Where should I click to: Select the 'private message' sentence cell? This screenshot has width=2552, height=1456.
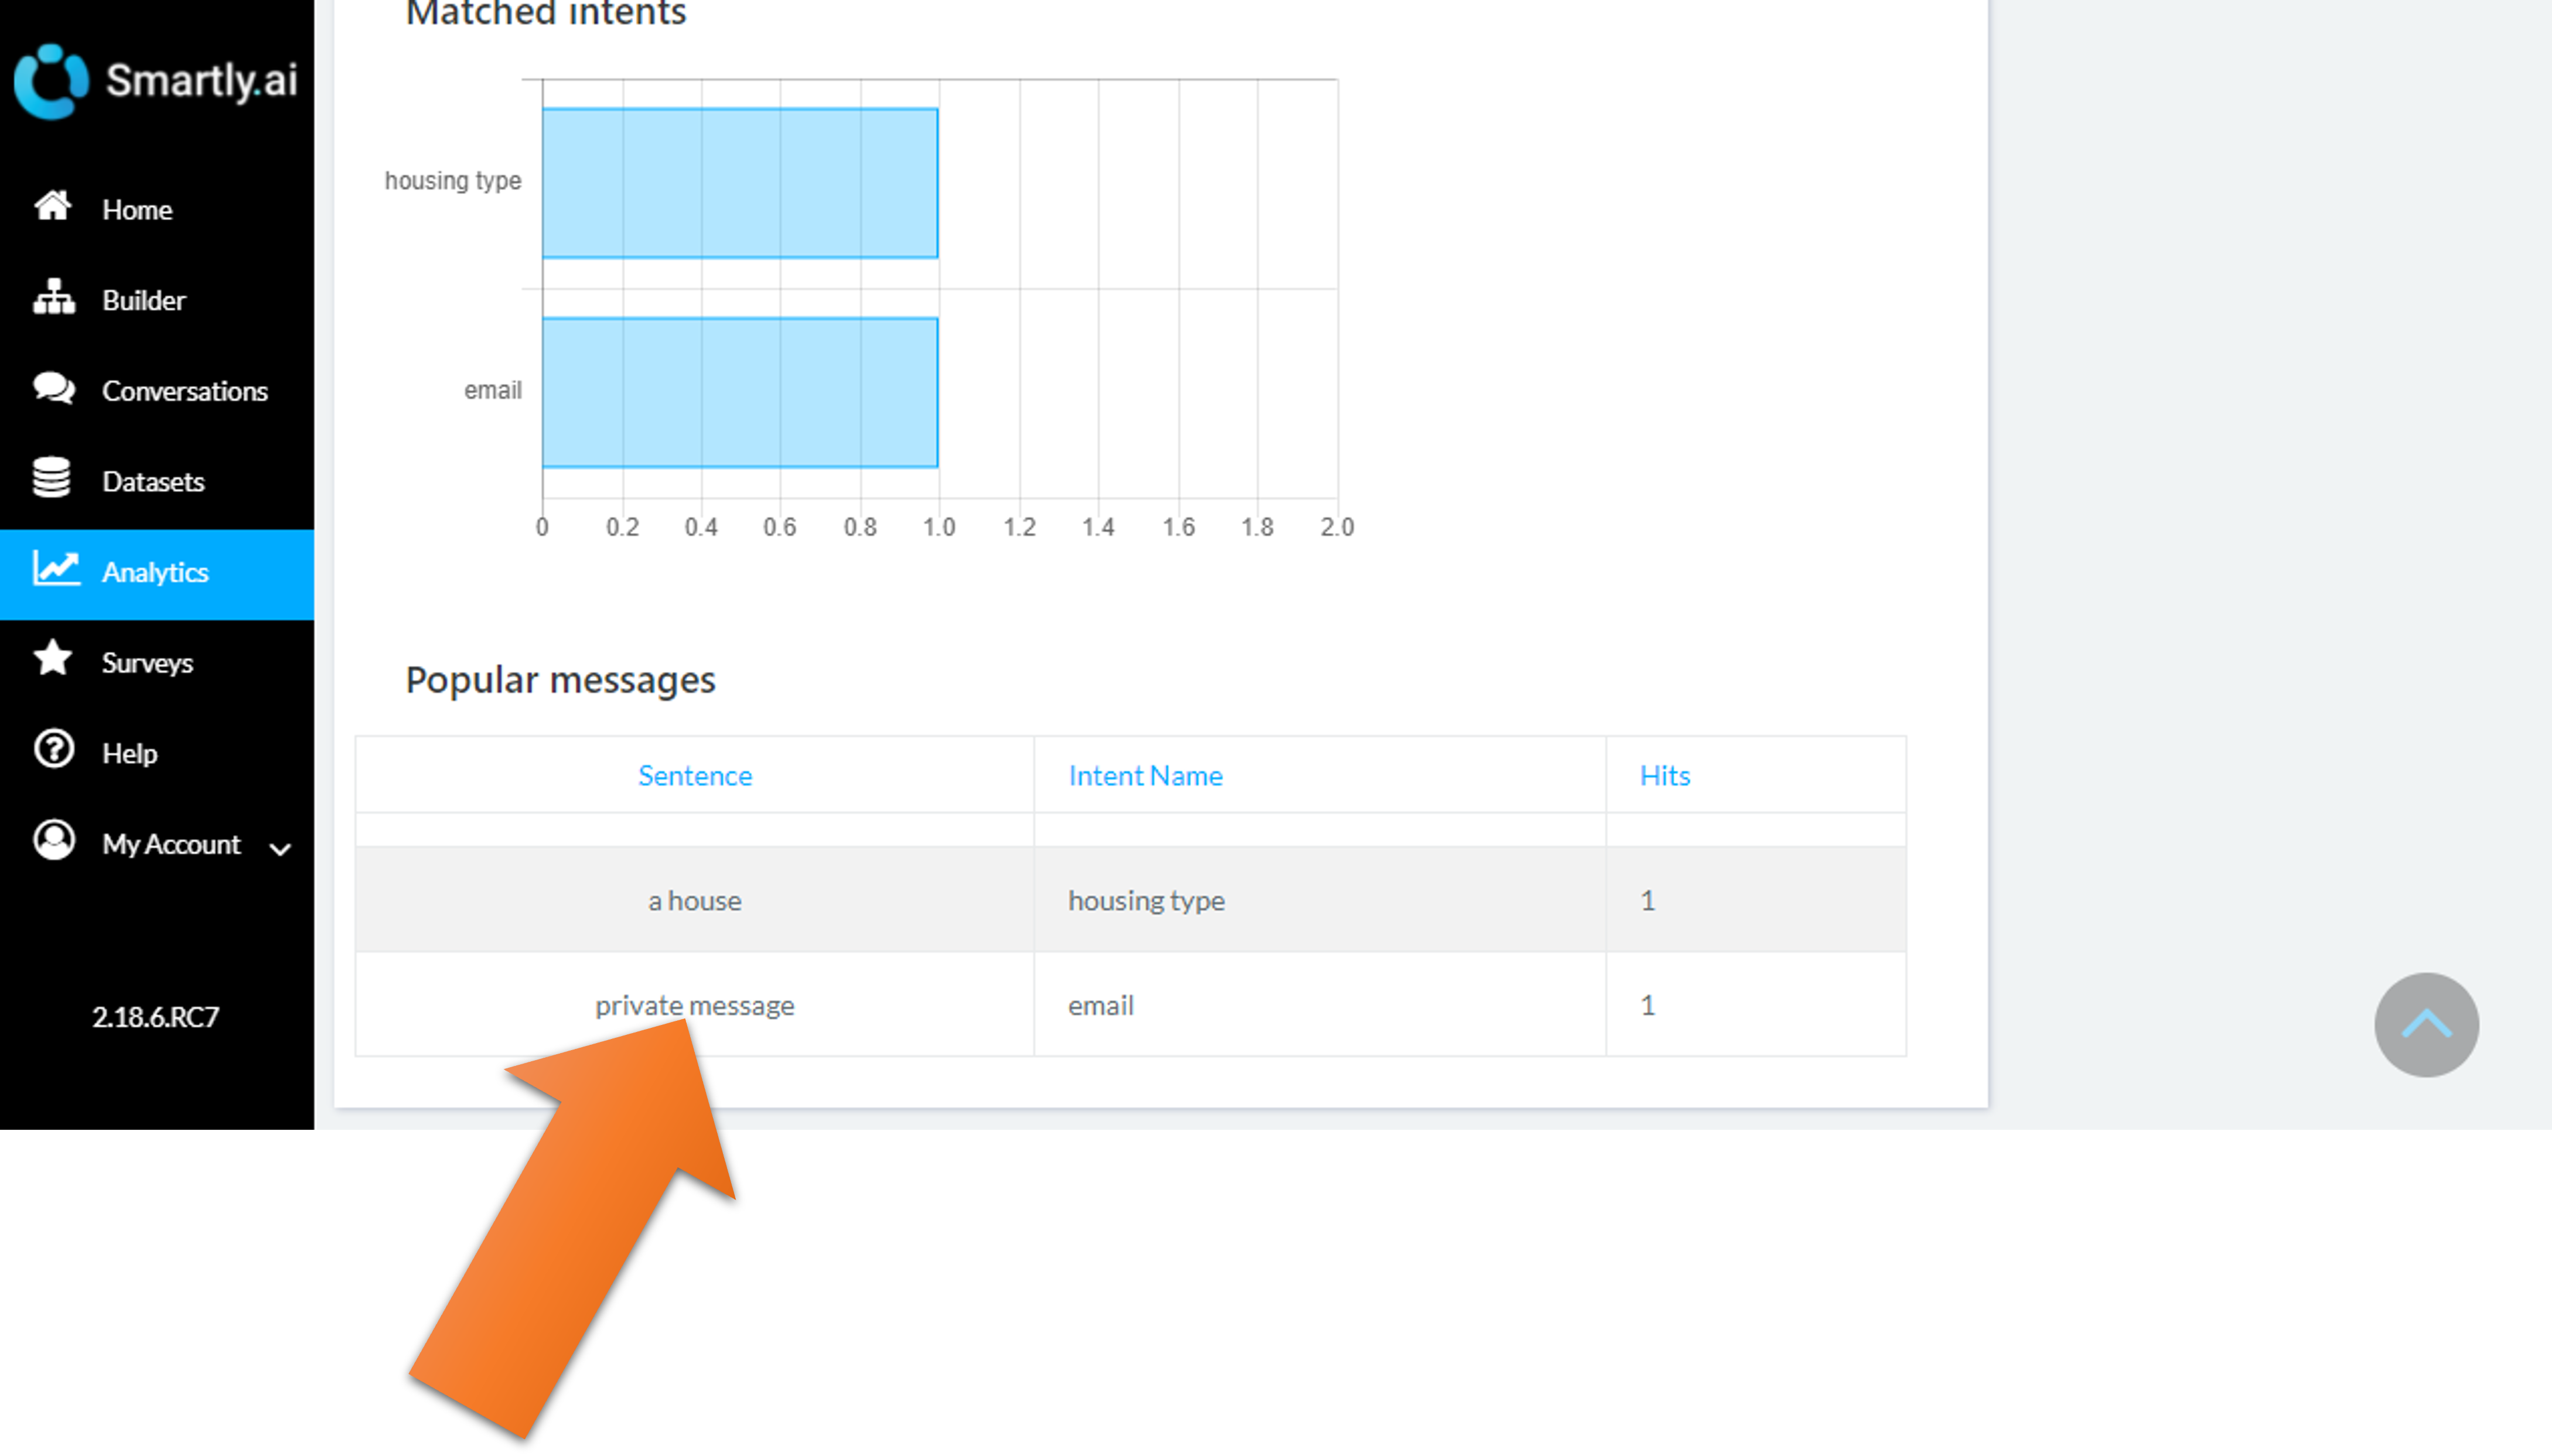(694, 1005)
